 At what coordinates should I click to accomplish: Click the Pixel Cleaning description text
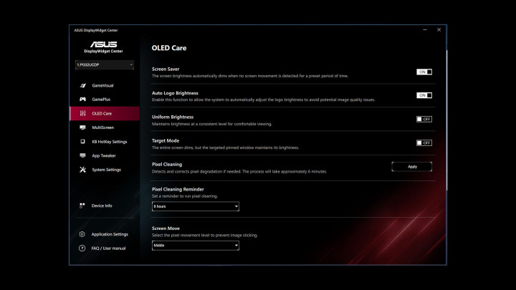[x=239, y=172]
